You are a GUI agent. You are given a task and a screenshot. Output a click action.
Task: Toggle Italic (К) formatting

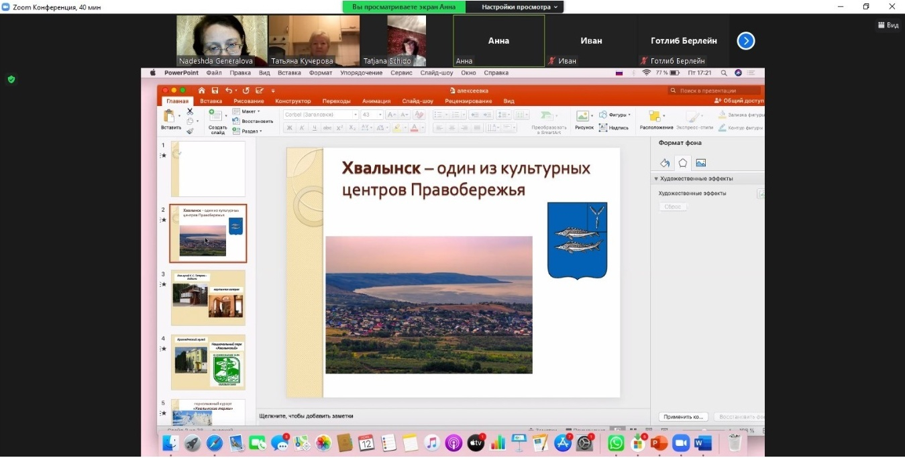tap(302, 127)
